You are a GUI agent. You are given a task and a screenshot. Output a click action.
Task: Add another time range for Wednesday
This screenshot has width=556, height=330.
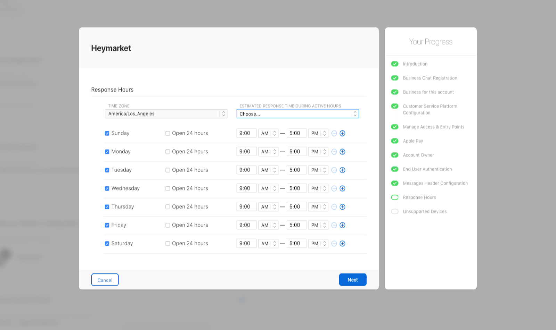342,188
